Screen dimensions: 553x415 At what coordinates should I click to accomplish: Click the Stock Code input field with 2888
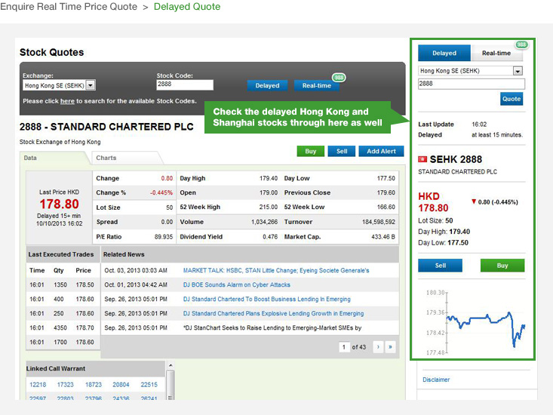[185, 85]
